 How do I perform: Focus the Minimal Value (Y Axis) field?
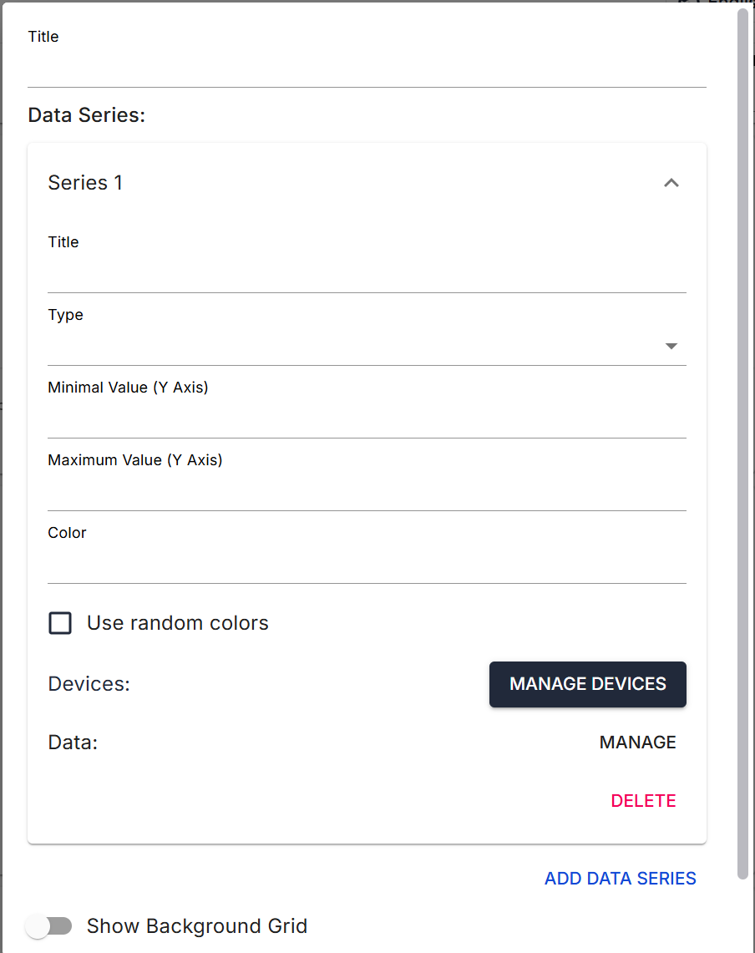[x=367, y=419]
